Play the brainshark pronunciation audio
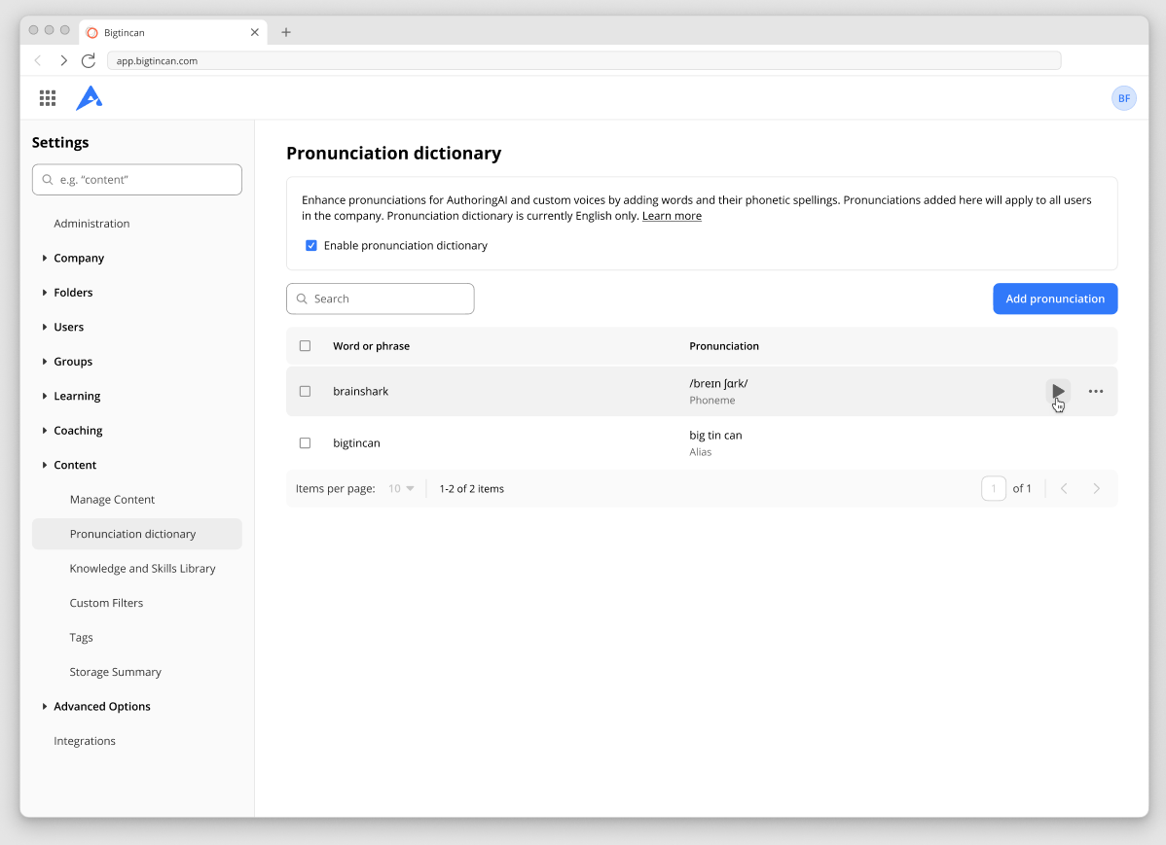Image resolution: width=1166 pixels, height=845 pixels. [x=1057, y=391]
